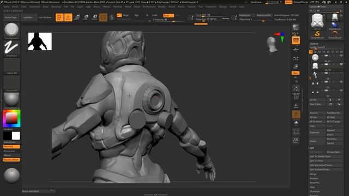Open the Brush menu
The width and height of the screenshot is (349, 196).
pos(15,7)
